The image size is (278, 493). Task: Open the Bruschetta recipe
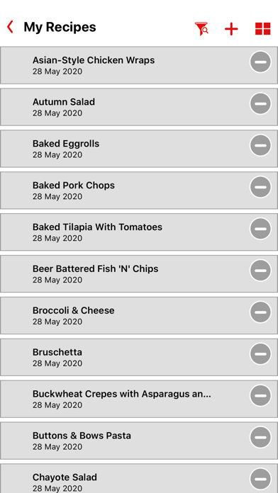coord(139,357)
